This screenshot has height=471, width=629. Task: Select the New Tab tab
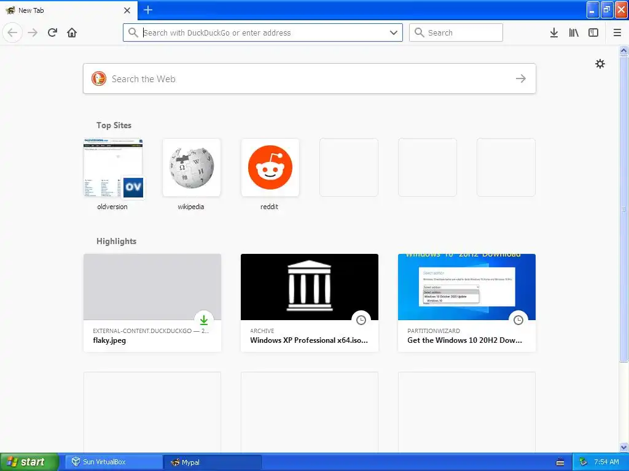pos(68,10)
